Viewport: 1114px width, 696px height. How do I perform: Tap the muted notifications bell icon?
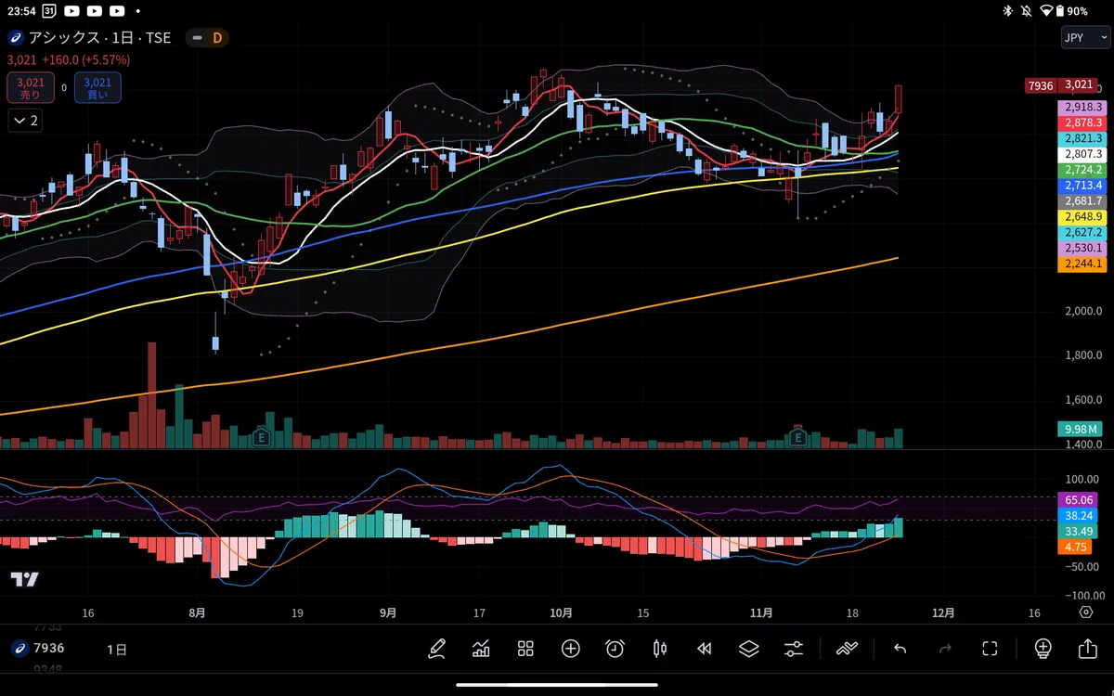pyautogui.click(x=1027, y=11)
